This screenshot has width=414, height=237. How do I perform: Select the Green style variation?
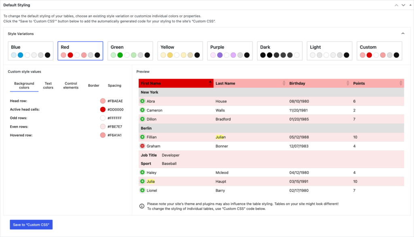[130, 50]
